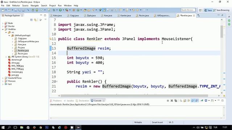The height and width of the screenshot is (130, 232).
Task: Open the Source menu
Action: tap(25, 6)
